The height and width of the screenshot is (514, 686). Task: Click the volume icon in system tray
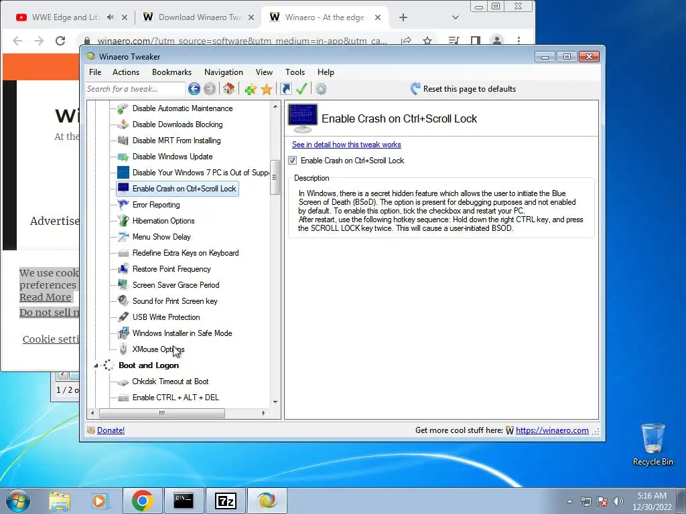[x=618, y=501]
